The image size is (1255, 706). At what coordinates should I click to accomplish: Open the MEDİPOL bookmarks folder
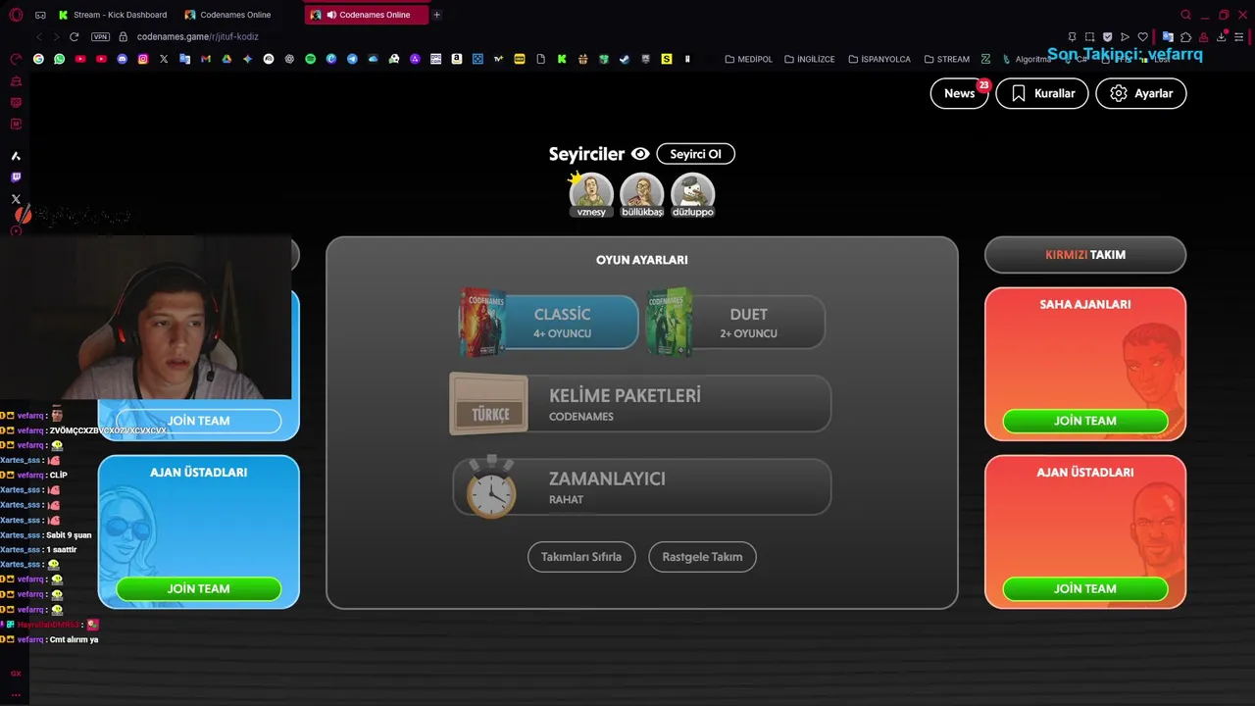point(748,59)
